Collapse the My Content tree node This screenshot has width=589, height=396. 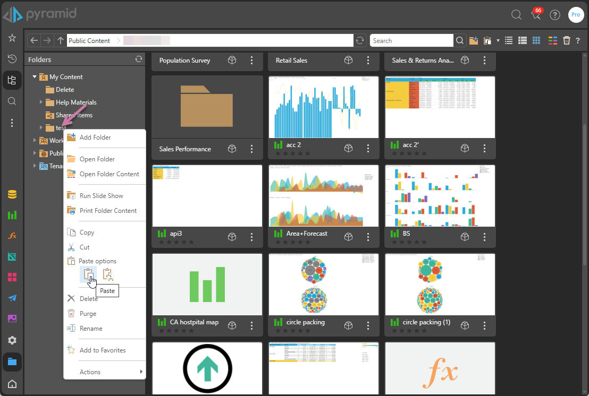(x=35, y=77)
